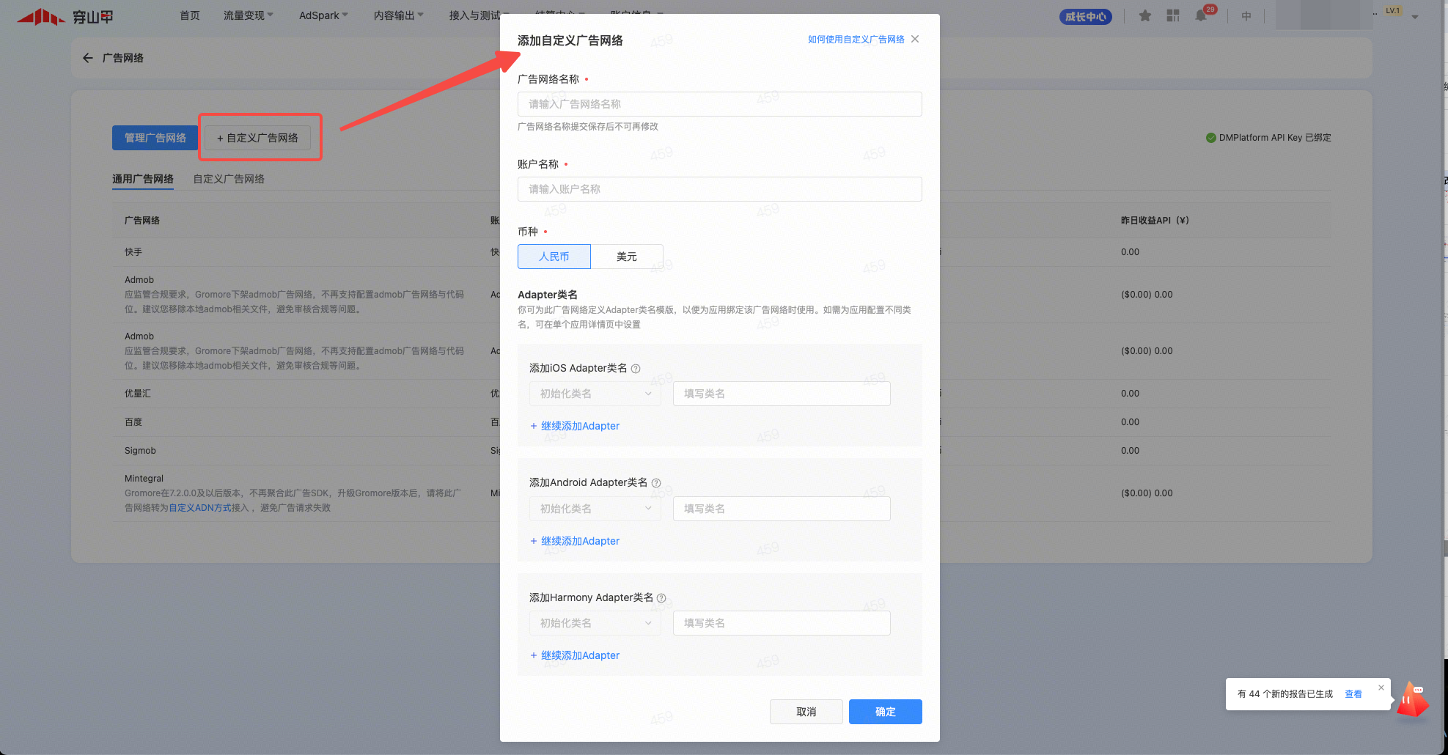
Task: Click help icon beside Harmony Adapter类名
Action: (x=661, y=598)
